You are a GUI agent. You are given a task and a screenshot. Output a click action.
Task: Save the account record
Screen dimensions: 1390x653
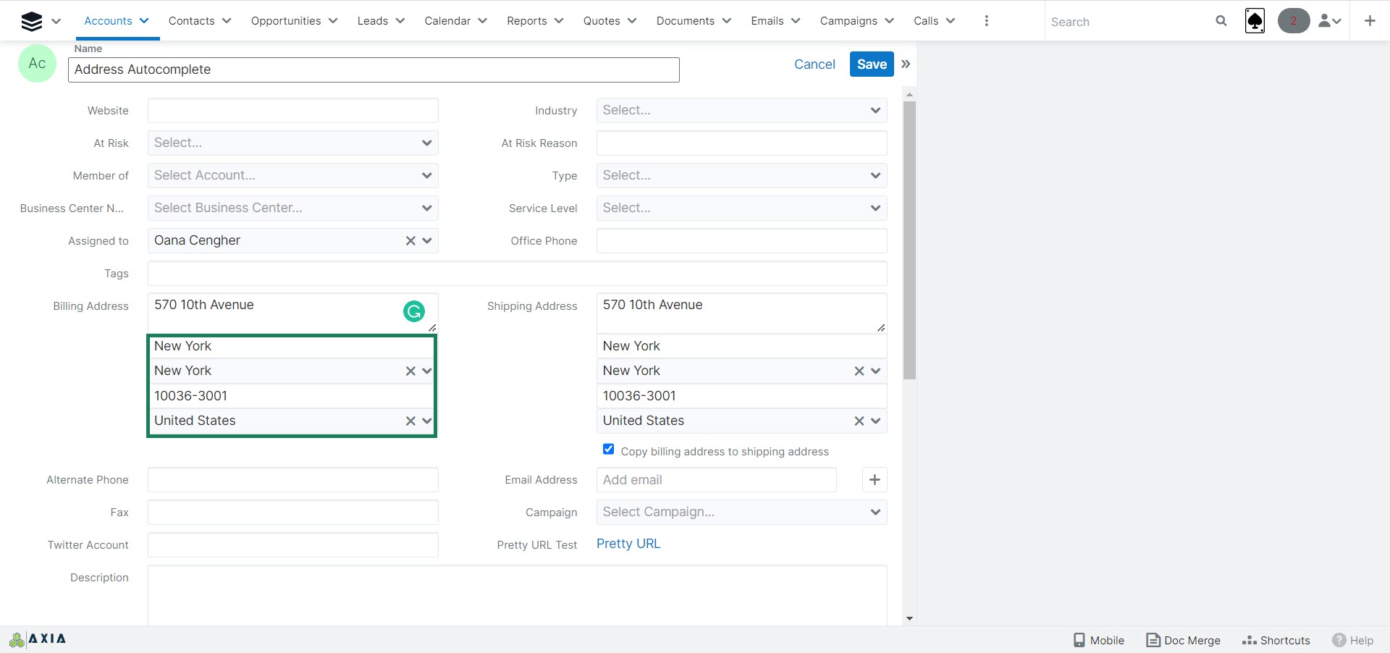[x=872, y=64]
